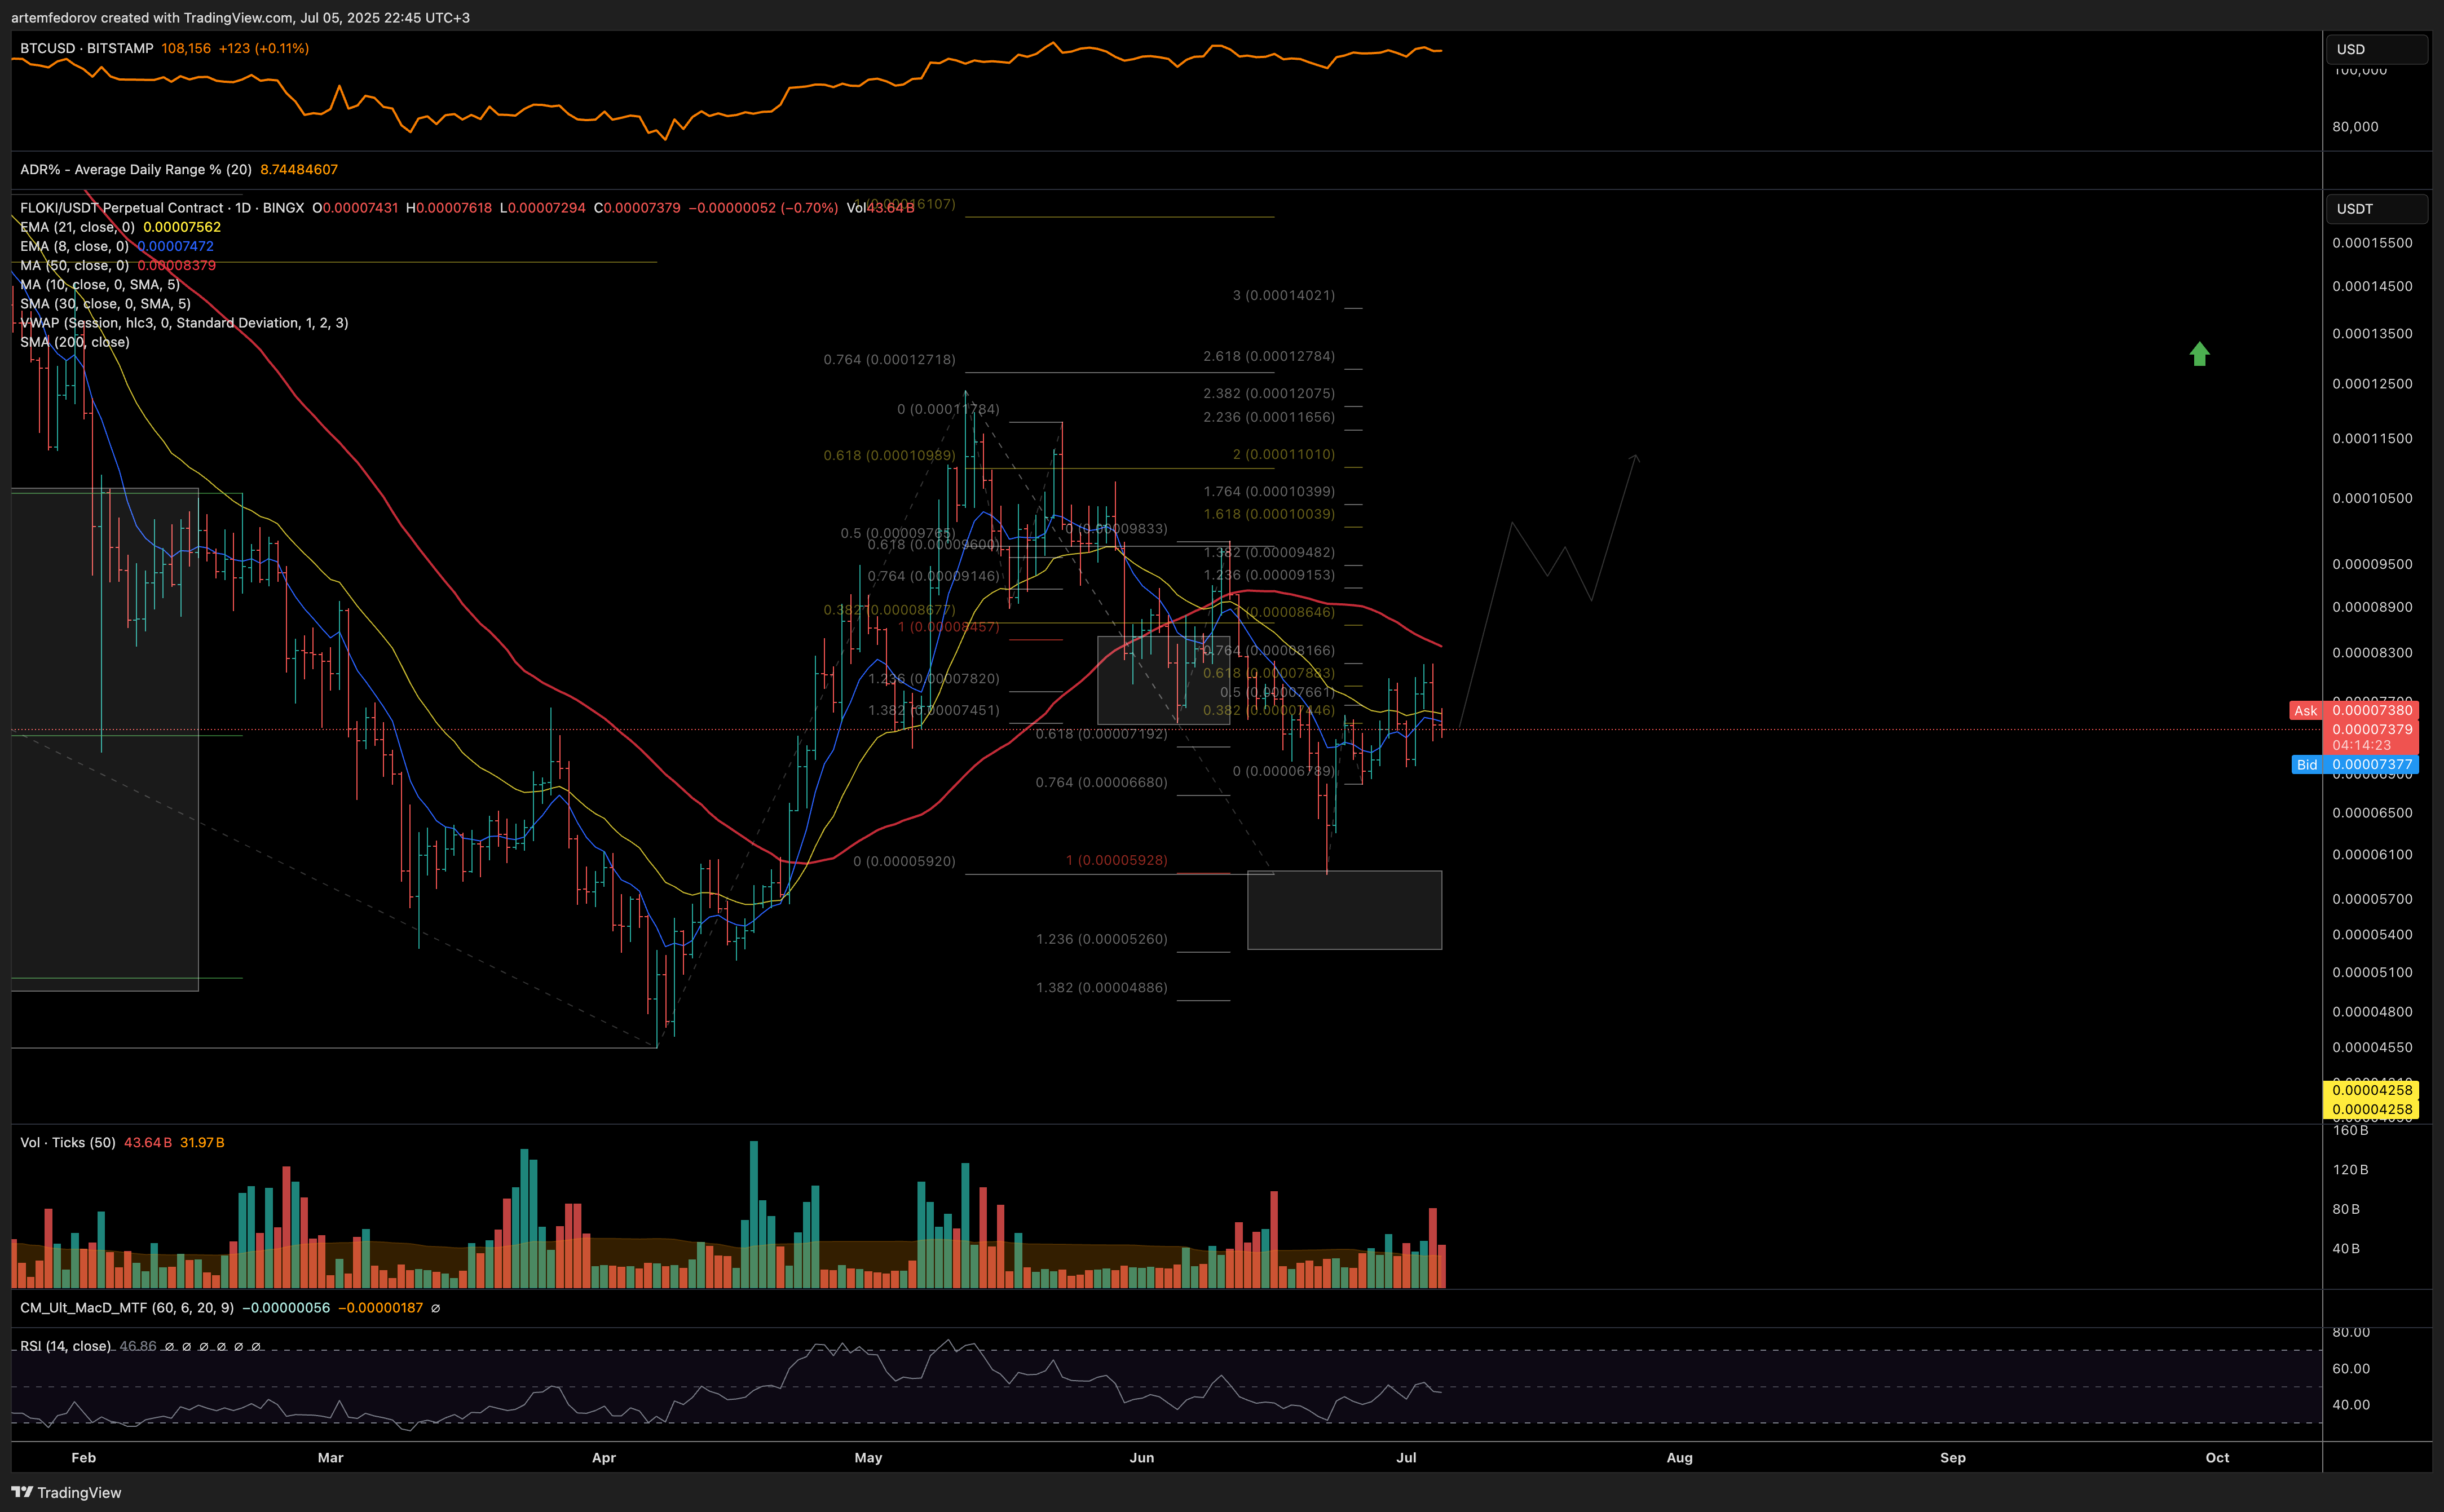Click the Fib label 2.236 (0.00011656)
This screenshot has height=1512, width=2444.
coord(1269,418)
